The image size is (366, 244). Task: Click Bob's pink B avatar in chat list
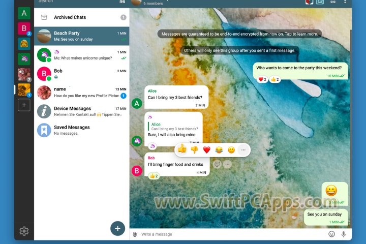44,74
